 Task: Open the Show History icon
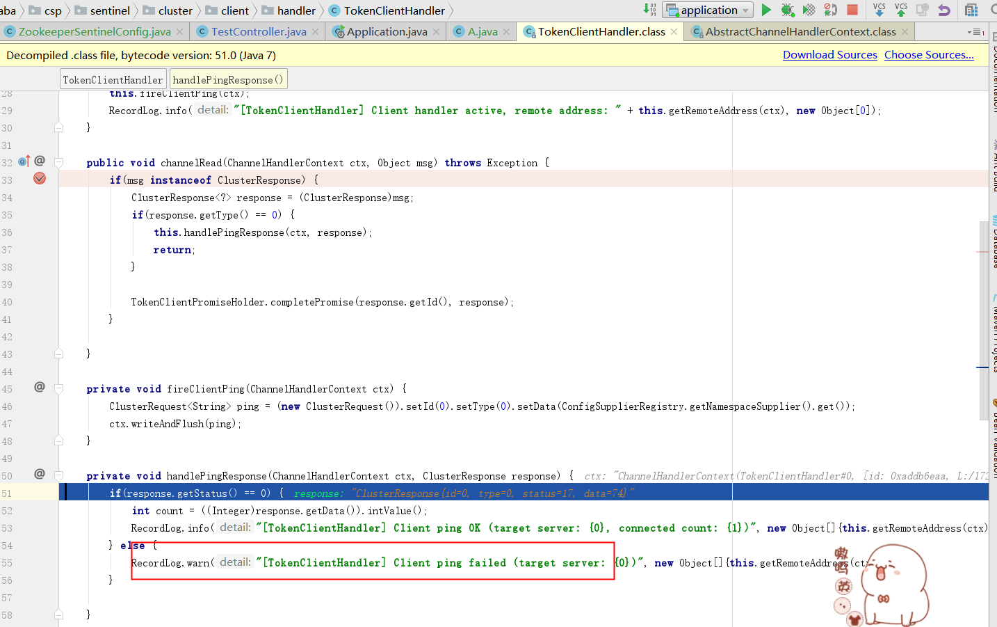click(x=923, y=10)
